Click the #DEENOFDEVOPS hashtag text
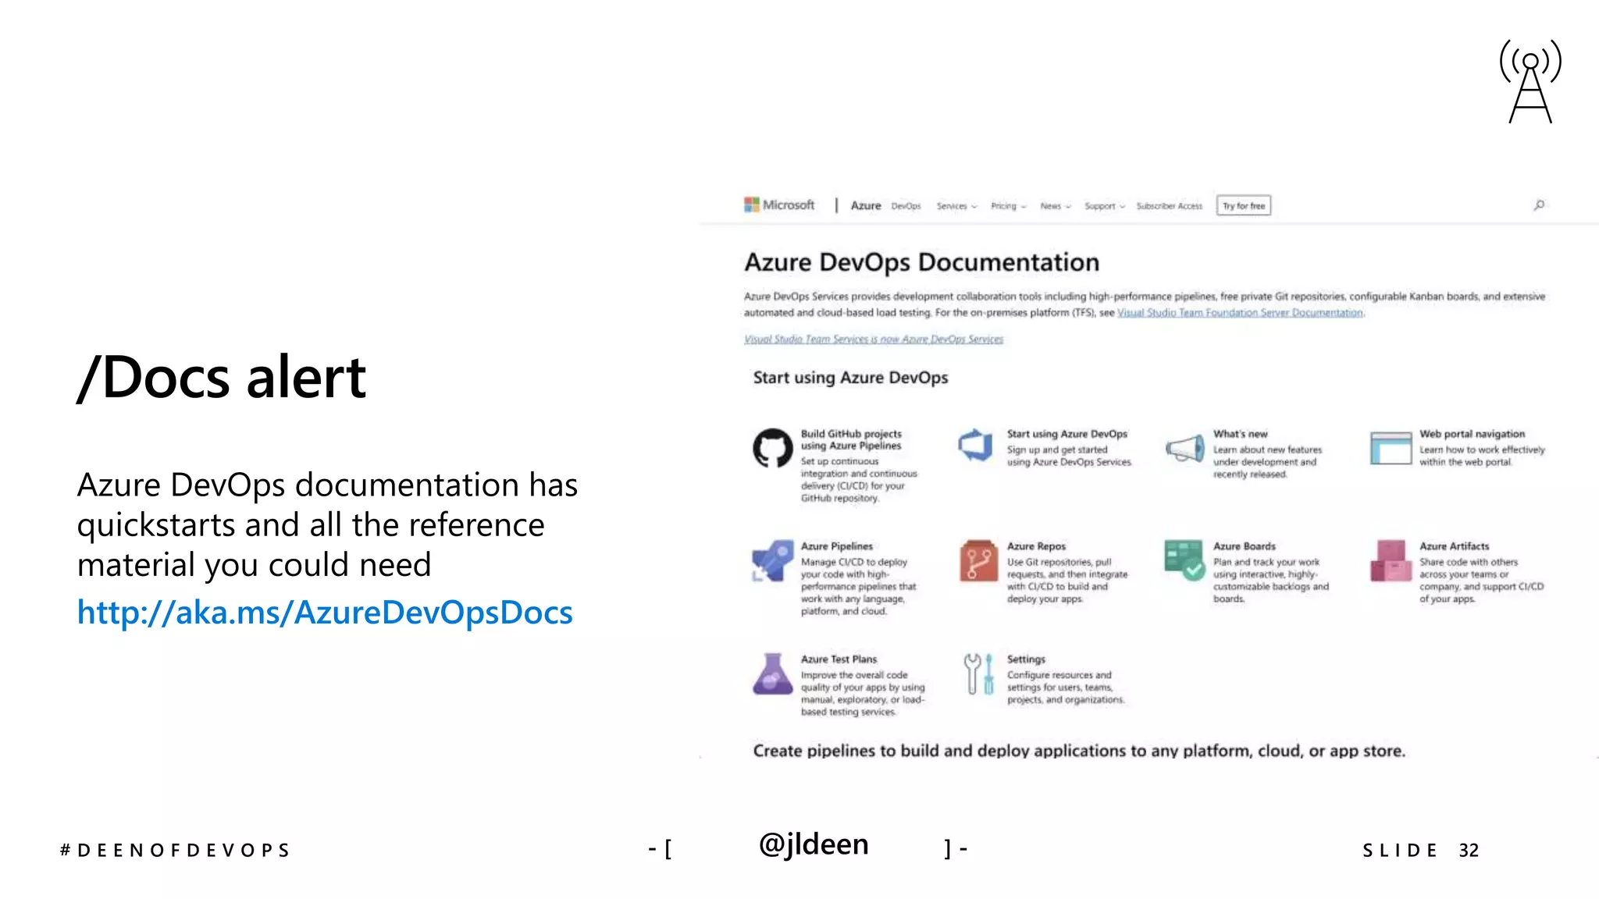1599x899 pixels. (x=175, y=850)
